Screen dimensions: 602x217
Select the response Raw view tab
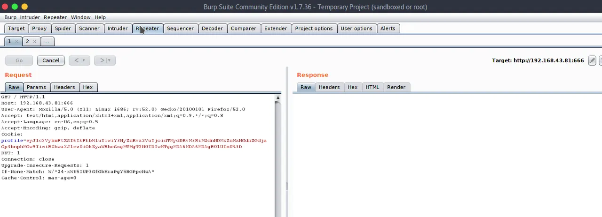click(x=306, y=87)
